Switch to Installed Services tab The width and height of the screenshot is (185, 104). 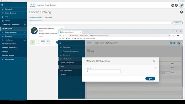36,17
